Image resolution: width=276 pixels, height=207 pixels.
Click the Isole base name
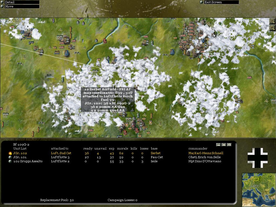pos(154,161)
